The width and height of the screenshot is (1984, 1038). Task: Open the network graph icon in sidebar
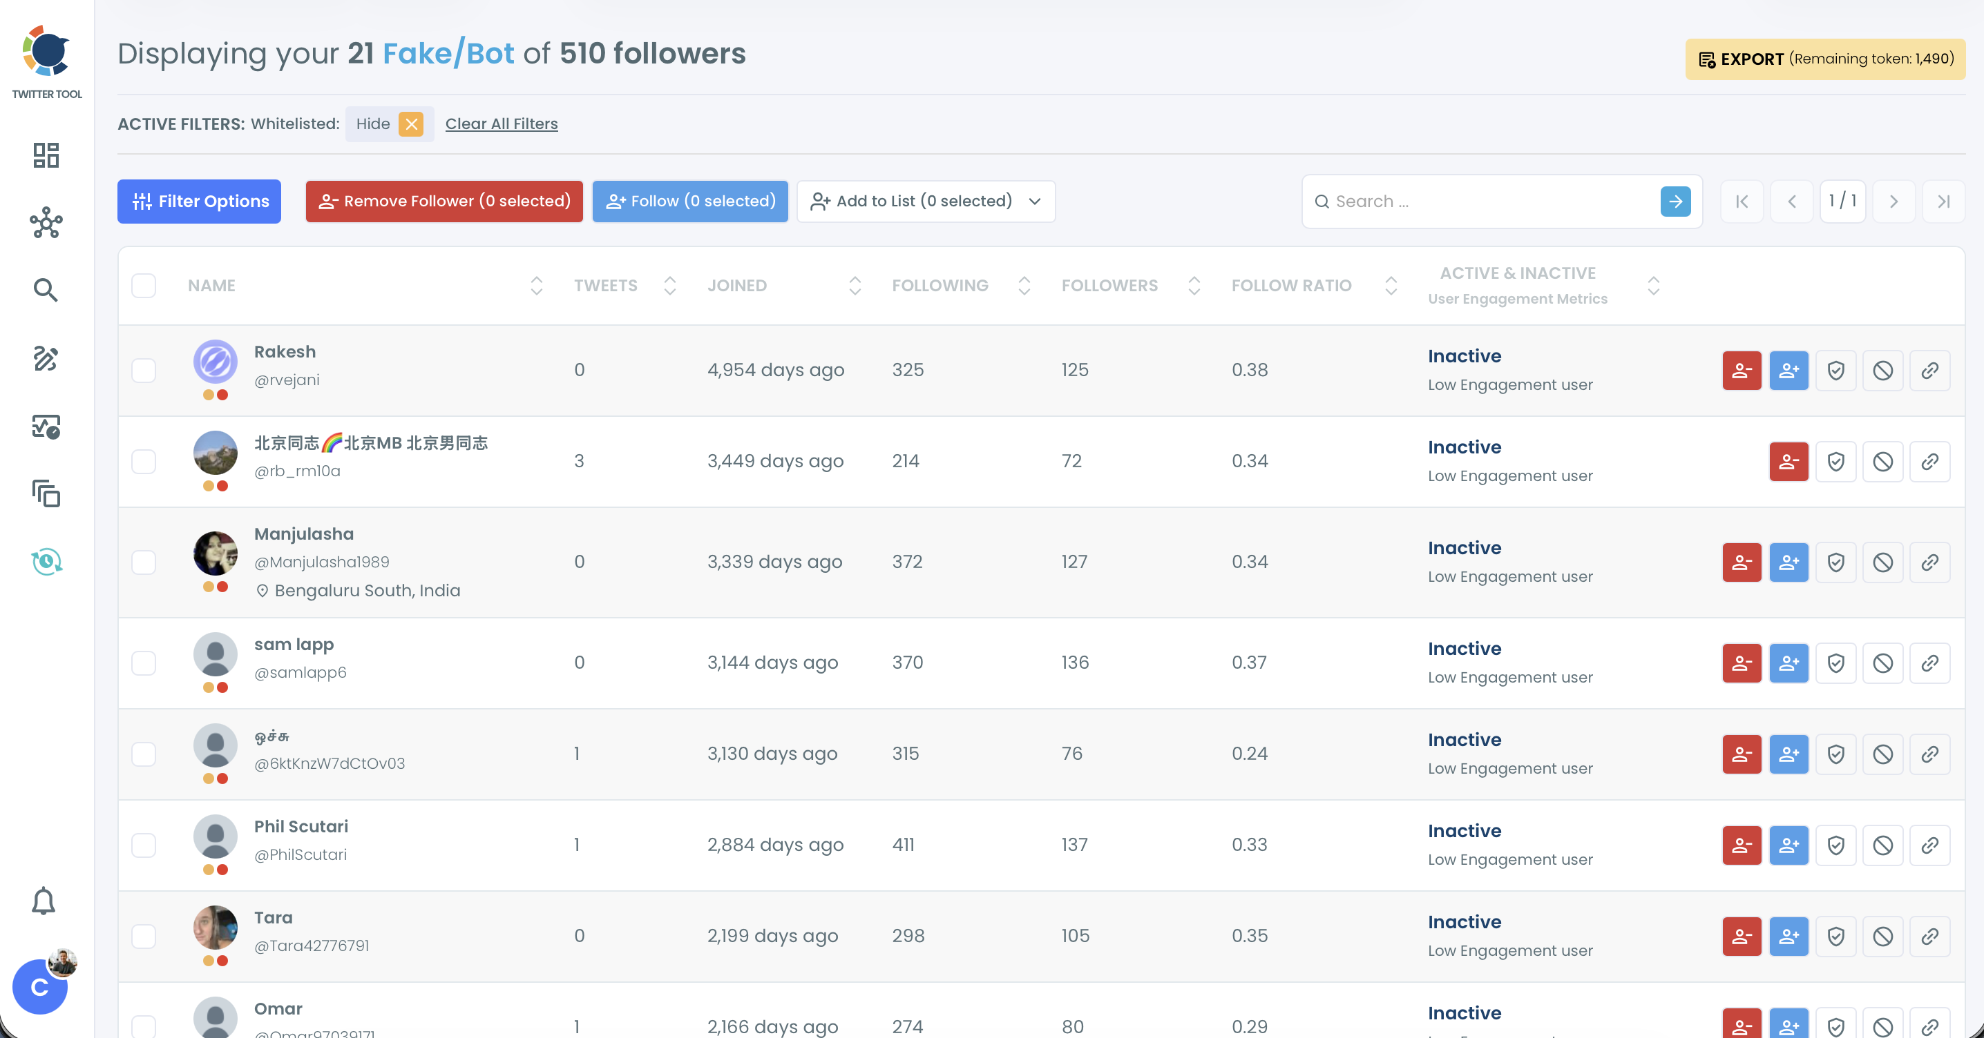click(x=46, y=223)
